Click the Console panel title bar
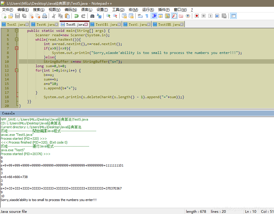Viewport: 274px width, 214px height. 137,113
